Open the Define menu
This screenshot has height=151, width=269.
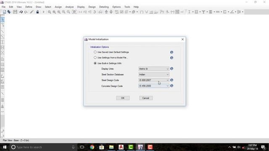(x=29, y=7)
